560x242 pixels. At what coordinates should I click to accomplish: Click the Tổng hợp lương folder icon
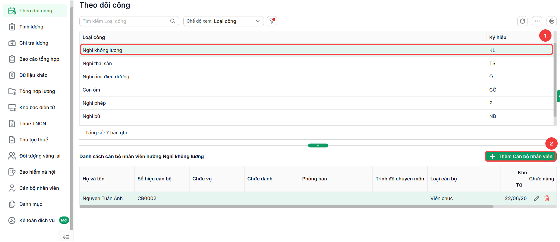pyautogui.click(x=12, y=91)
